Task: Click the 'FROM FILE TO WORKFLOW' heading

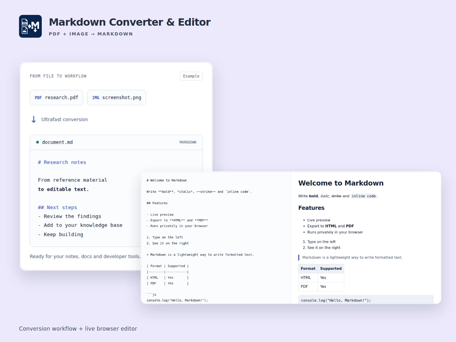Action: [58, 76]
